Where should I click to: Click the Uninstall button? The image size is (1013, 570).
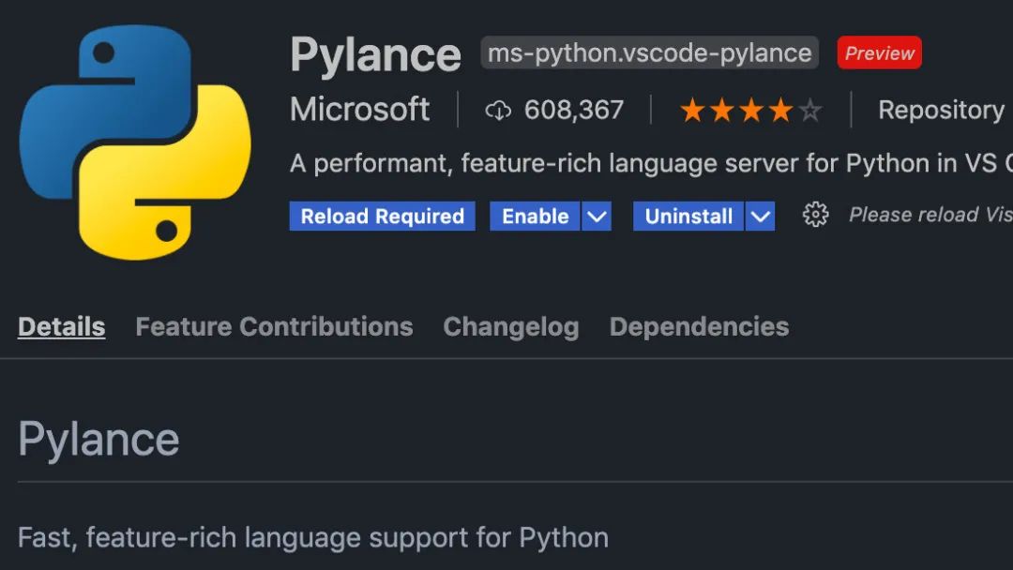click(688, 217)
